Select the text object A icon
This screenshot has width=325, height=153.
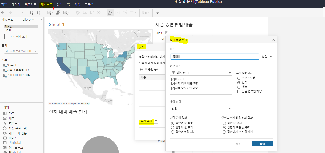coord(5,123)
